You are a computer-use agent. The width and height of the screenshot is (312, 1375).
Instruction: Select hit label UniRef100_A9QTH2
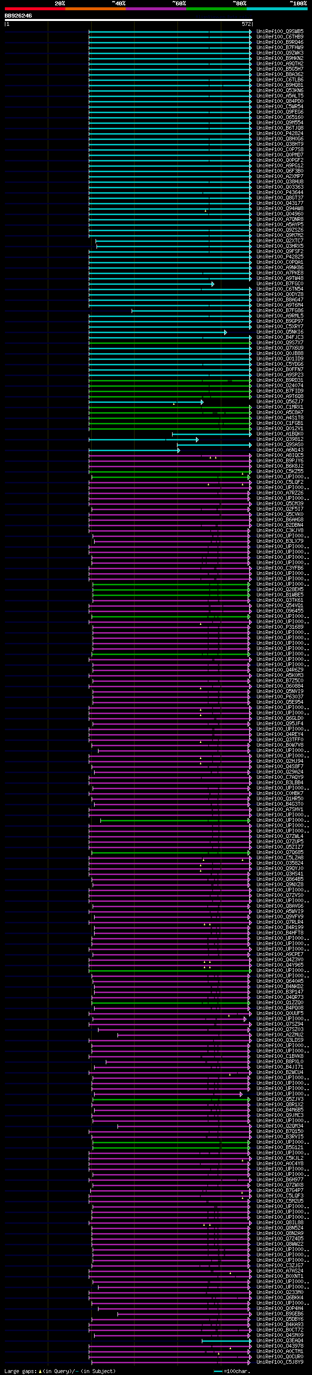tap(279, 63)
